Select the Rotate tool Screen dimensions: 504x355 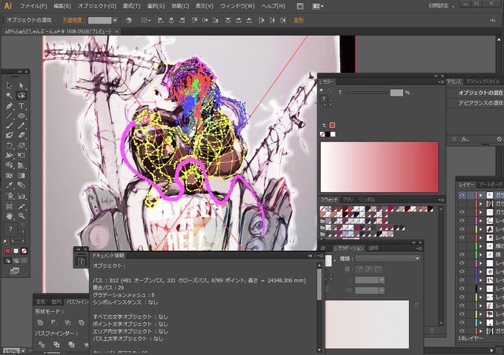[x=9, y=145]
